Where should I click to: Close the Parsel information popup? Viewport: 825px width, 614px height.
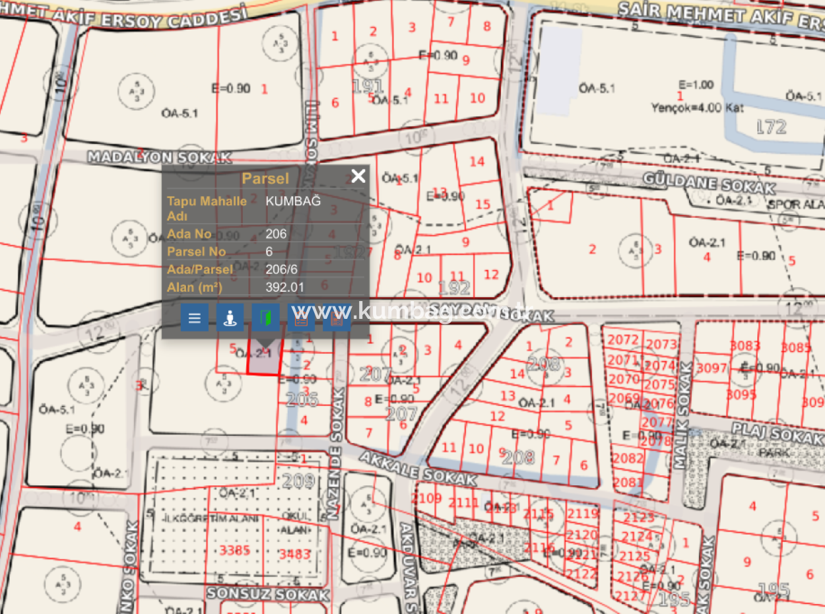coord(358,176)
